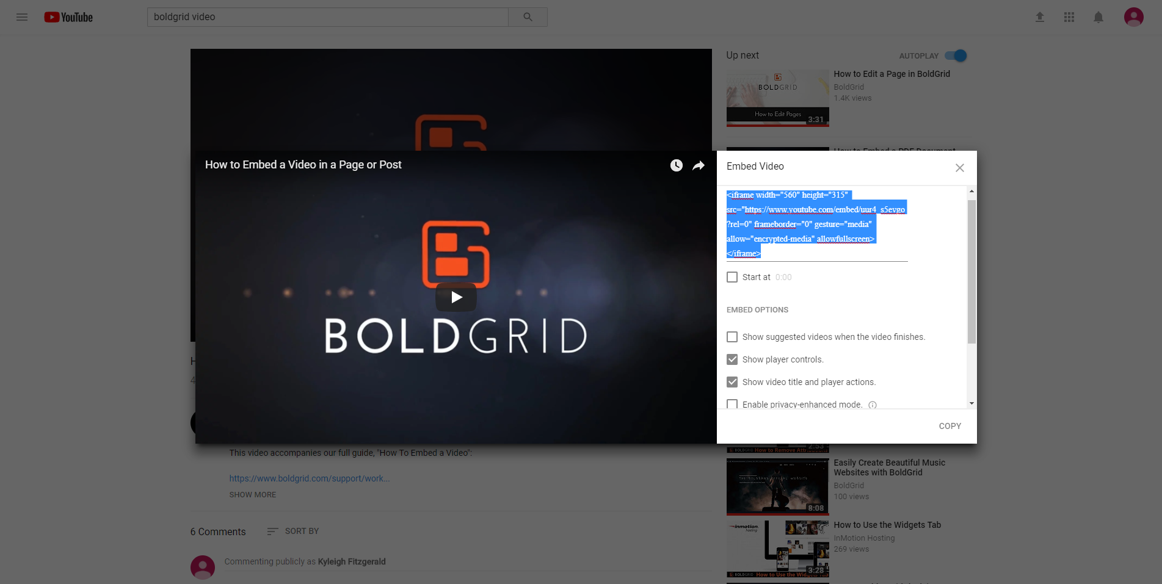Click the embed dialog scroll up arrow
This screenshot has width=1162, height=584.
(971, 192)
